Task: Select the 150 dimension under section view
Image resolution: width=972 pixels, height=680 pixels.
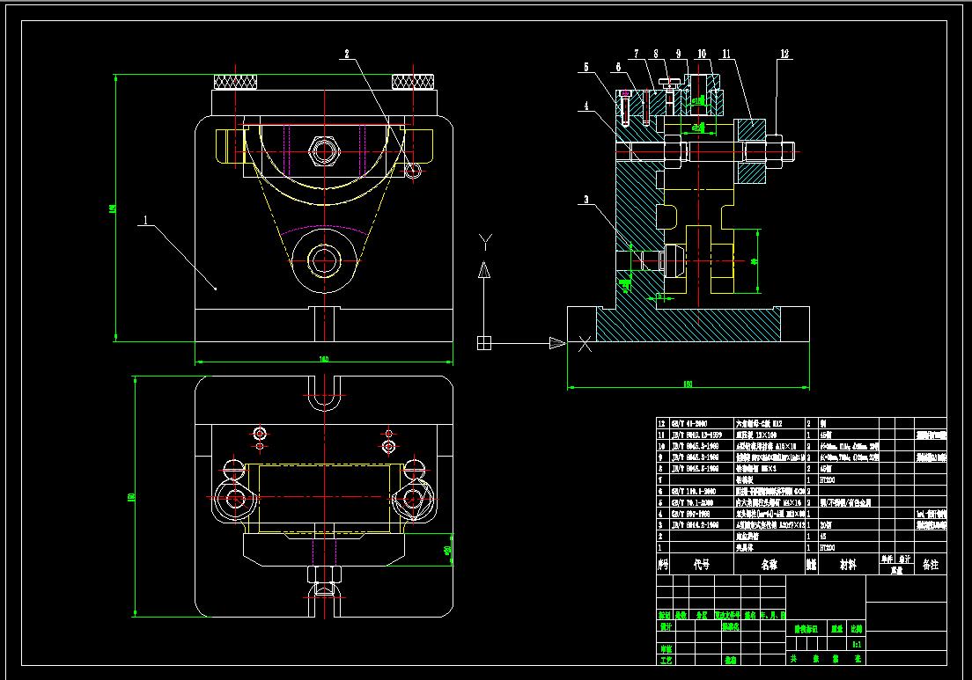Action: [688, 384]
